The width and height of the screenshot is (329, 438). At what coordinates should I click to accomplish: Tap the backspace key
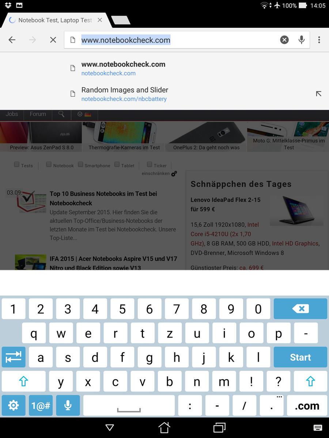[x=300, y=309]
